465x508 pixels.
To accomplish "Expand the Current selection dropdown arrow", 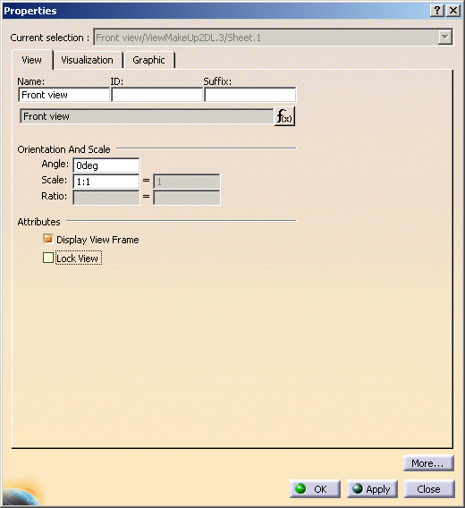I will tap(445, 38).
